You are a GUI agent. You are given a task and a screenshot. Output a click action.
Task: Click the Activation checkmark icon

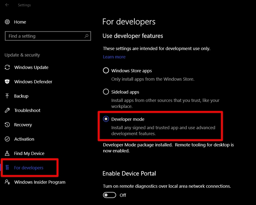7,139
